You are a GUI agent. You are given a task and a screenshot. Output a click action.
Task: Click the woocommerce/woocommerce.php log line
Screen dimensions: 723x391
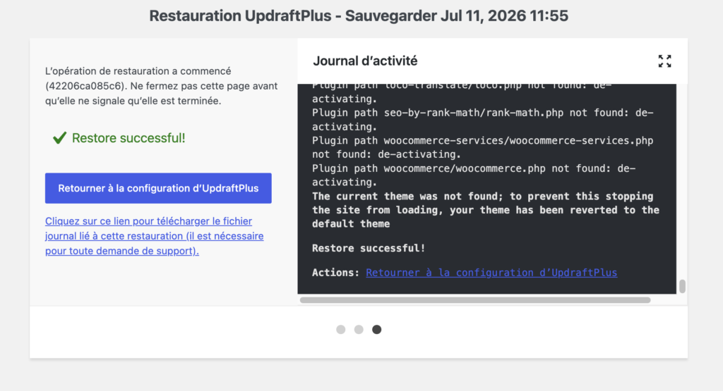pyautogui.click(x=474, y=175)
